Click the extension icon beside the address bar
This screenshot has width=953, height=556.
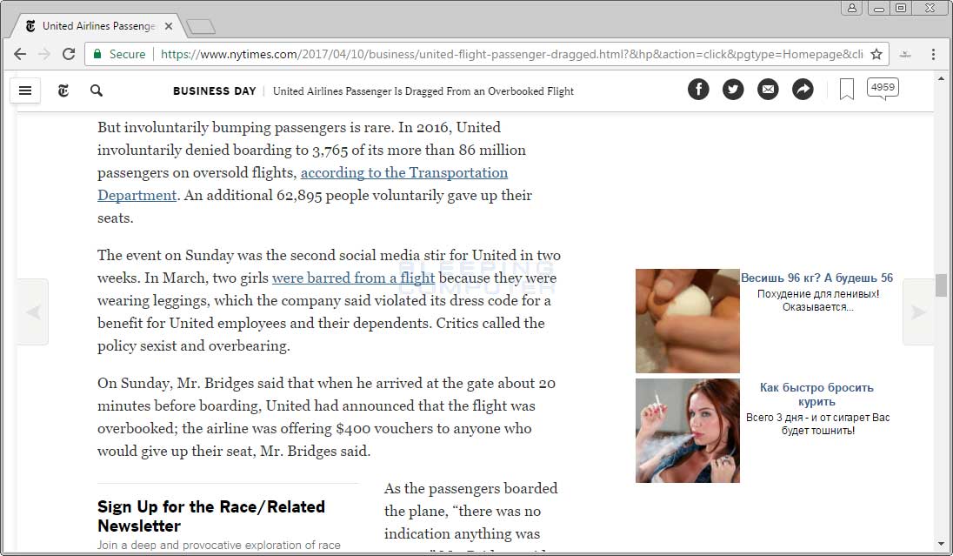click(905, 54)
